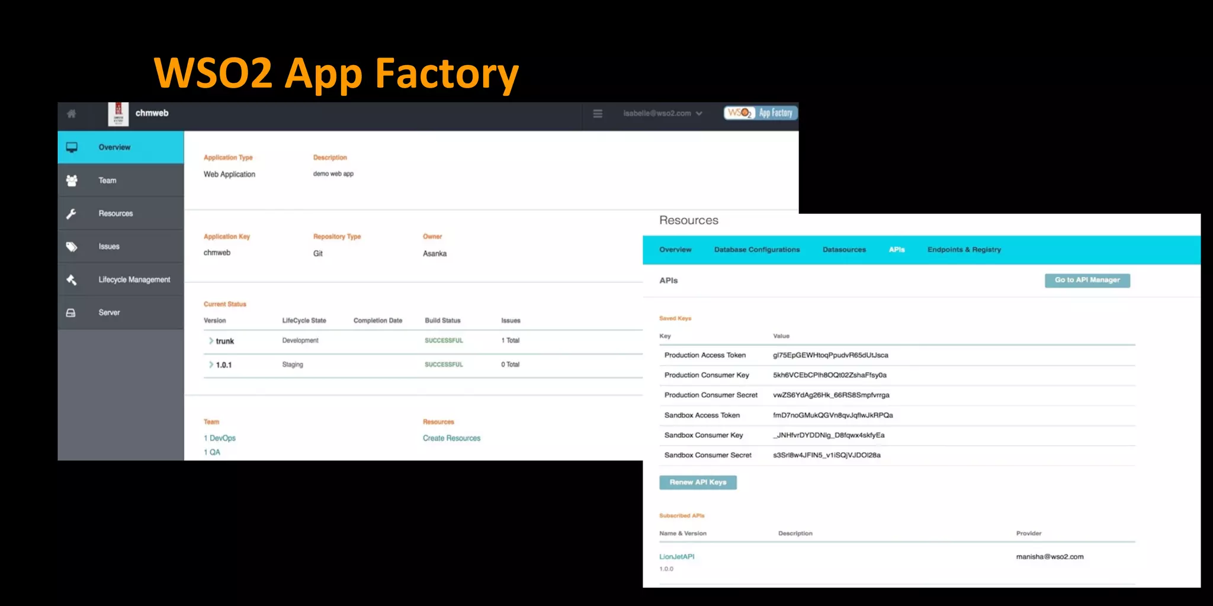Image resolution: width=1213 pixels, height=606 pixels.
Task: Click the Server drive icon
Action: point(70,312)
